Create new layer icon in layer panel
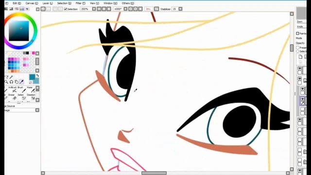This screenshot has height=175, width=311. tap(300, 57)
